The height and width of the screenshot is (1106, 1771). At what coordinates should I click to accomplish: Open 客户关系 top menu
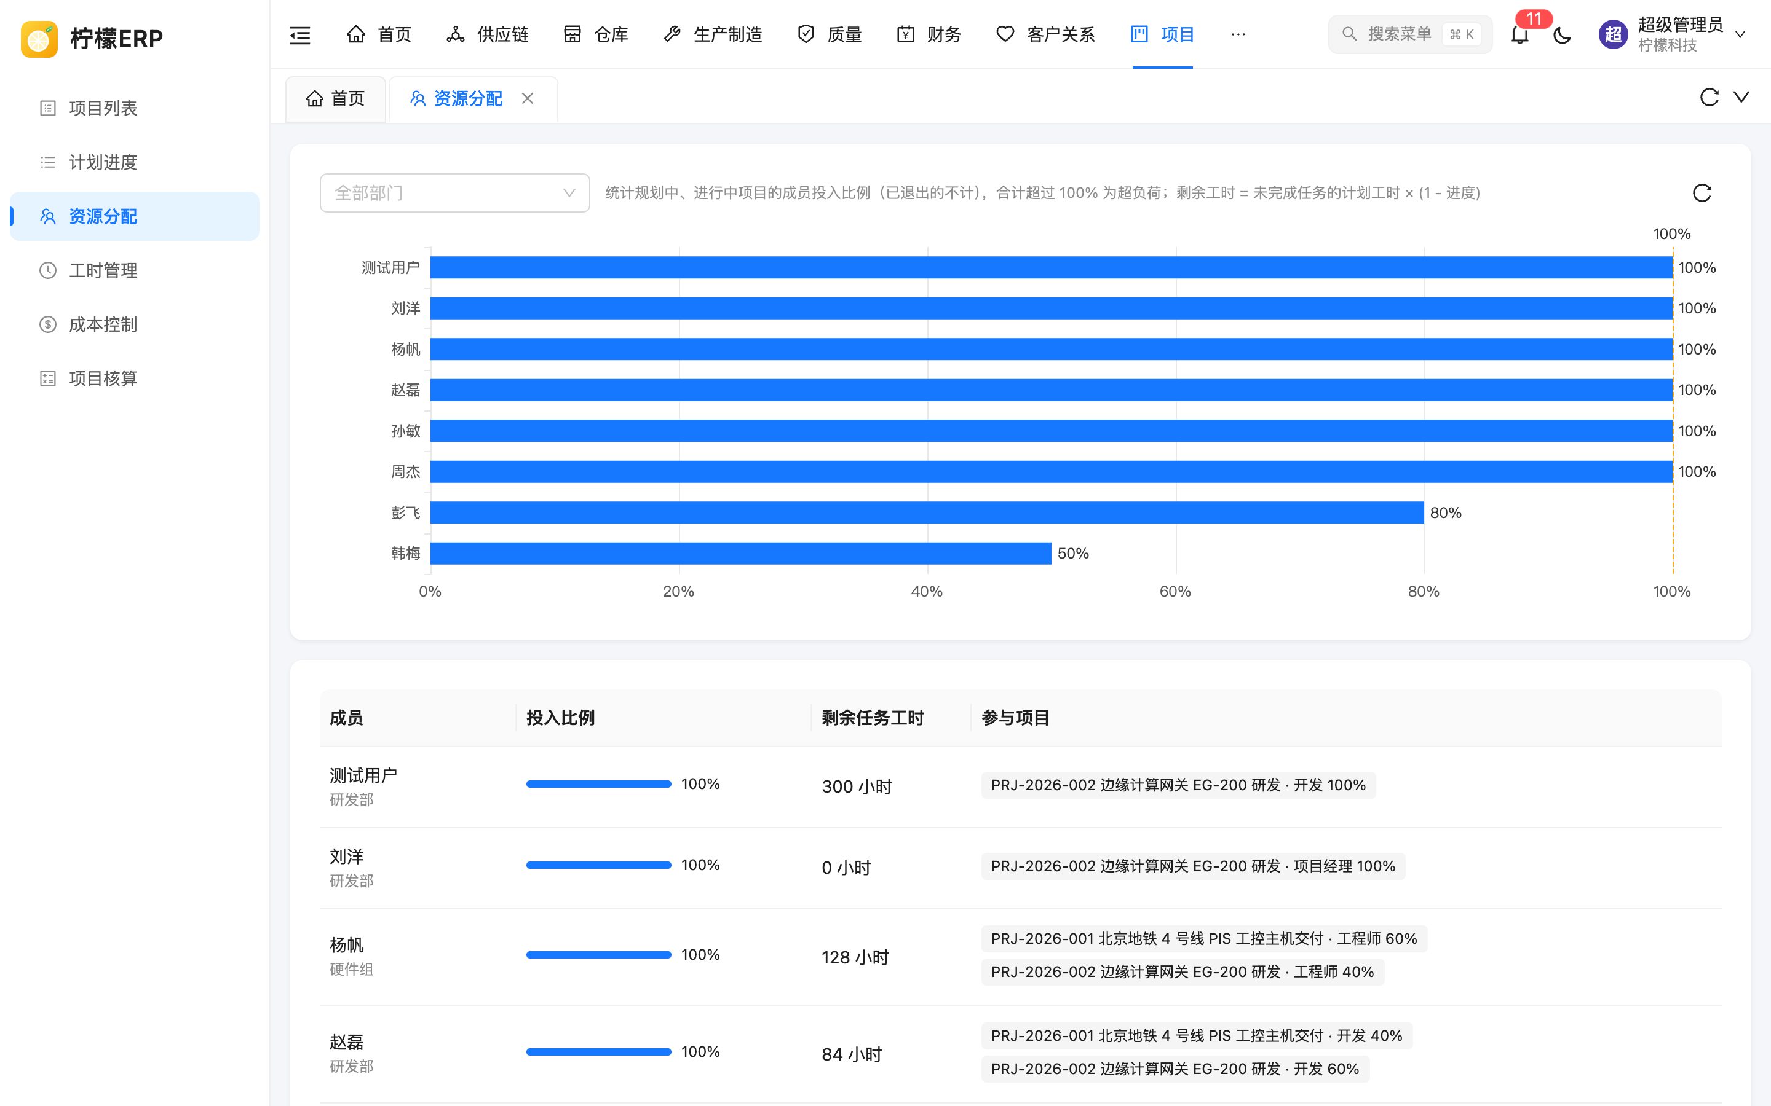[1045, 34]
